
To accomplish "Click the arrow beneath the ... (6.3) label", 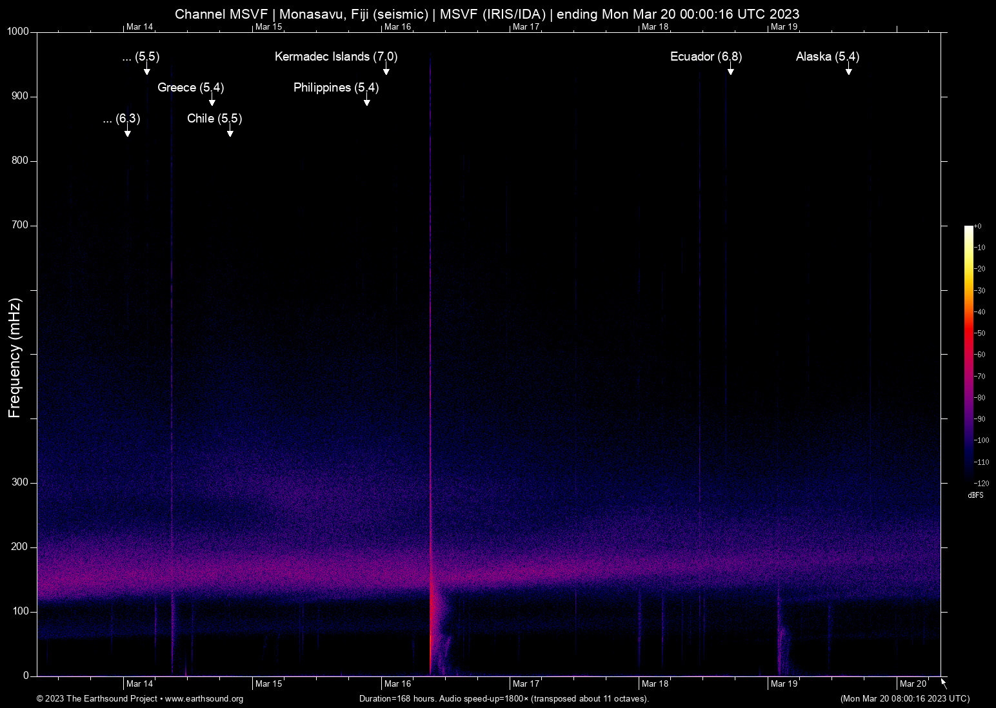I will [127, 132].
